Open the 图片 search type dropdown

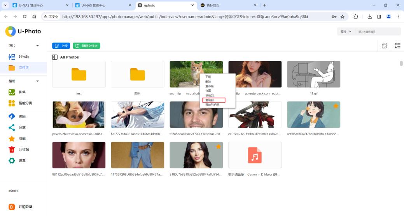[346, 31]
